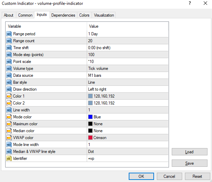Screen dimensions: 212x182
Task: Change Volume type value Tick volume
Action: (128, 69)
